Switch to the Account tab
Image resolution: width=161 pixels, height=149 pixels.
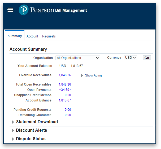click(x=32, y=36)
